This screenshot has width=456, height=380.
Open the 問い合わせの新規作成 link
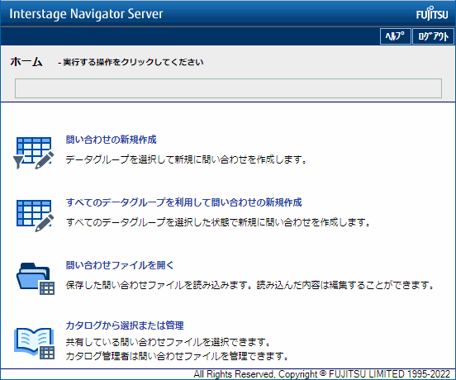tap(111, 140)
